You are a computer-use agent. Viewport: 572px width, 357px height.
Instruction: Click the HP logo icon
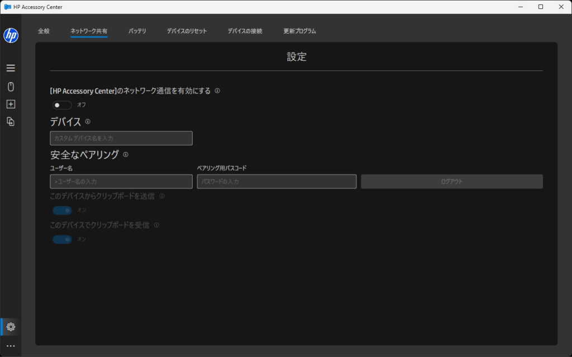coord(11,35)
